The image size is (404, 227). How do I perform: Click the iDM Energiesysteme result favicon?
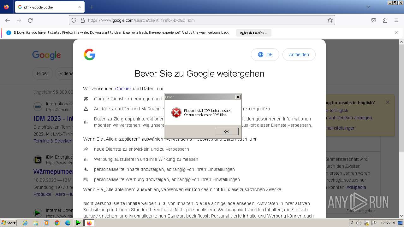point(38,160)
